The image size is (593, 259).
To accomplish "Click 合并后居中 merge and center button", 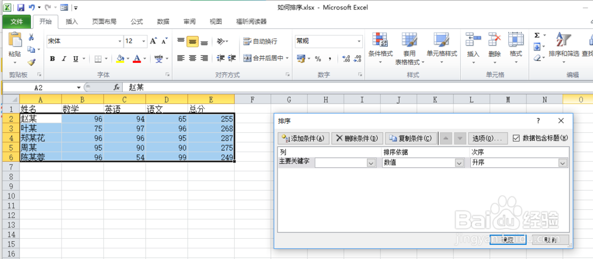I will [x=263, y=58].
